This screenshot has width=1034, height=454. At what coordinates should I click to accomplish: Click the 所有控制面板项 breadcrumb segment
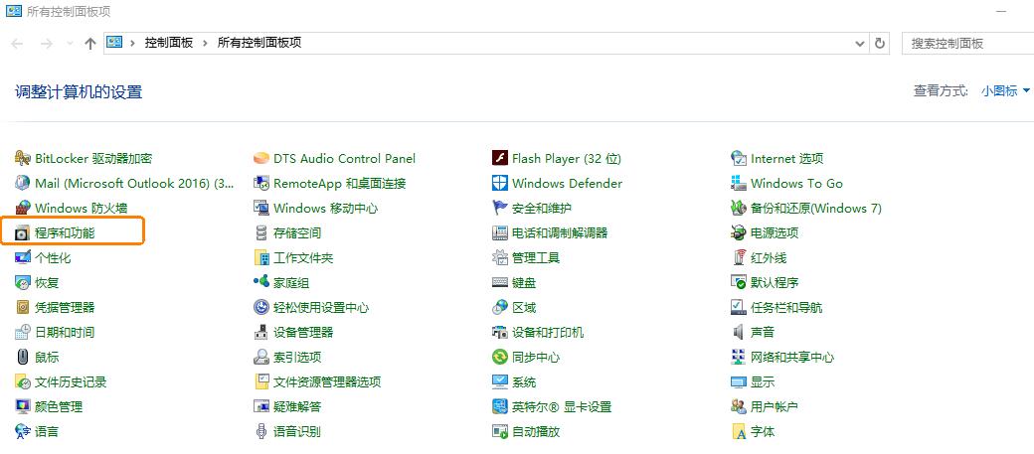(259, 43)
